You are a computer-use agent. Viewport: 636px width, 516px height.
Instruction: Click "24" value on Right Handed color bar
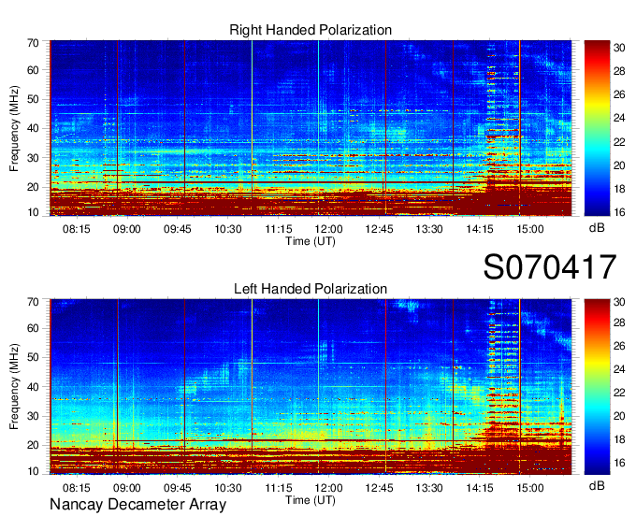click(x=619, y=119)
